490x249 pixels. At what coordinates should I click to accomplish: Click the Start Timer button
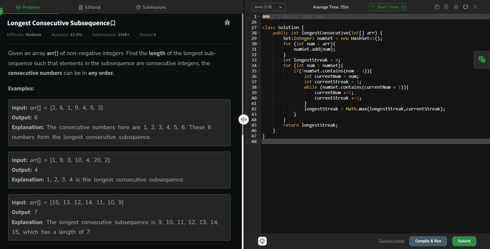pyautogui.click(x=388, y=7)
